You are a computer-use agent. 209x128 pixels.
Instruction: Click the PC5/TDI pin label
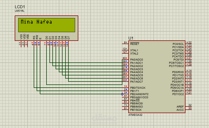tap(179, 60)
